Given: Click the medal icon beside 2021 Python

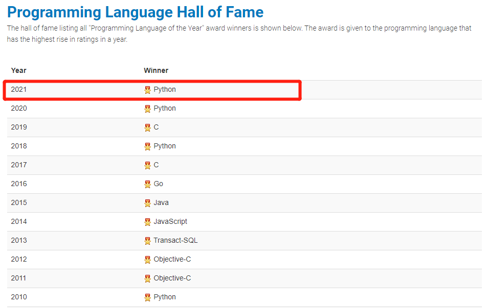Looking at the screenshot, I should [147, 90].
